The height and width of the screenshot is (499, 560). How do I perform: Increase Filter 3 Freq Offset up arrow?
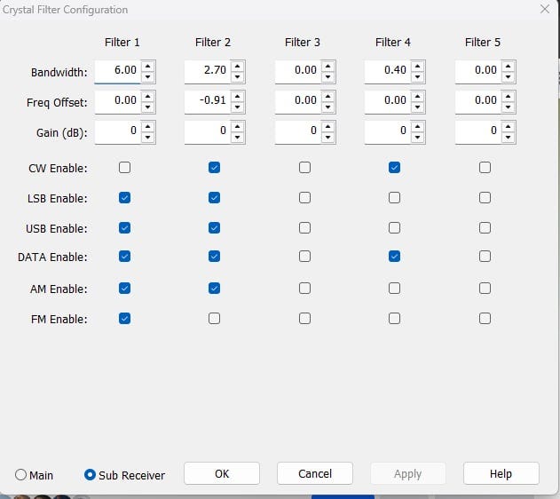pyautogui.click(x=327, y=97)
